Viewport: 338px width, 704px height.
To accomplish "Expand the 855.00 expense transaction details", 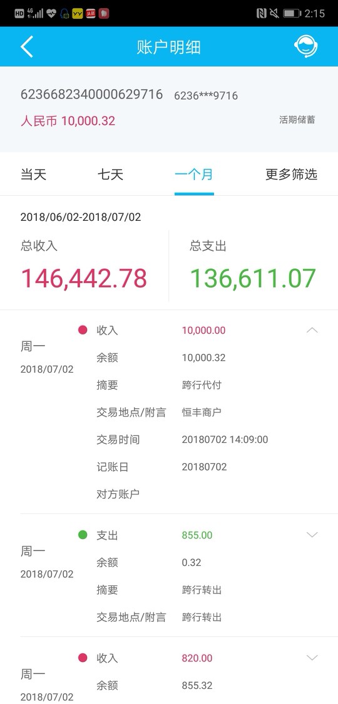I will 312,535.
